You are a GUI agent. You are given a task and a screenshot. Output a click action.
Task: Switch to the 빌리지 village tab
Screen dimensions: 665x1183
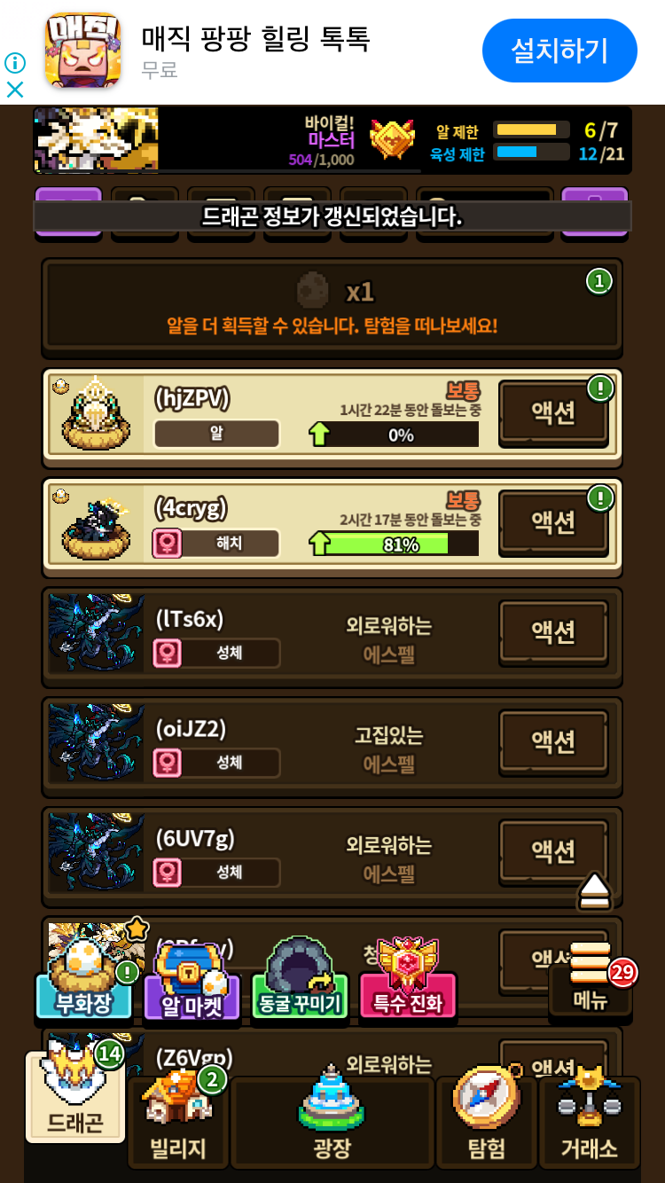coord(179,1123)
